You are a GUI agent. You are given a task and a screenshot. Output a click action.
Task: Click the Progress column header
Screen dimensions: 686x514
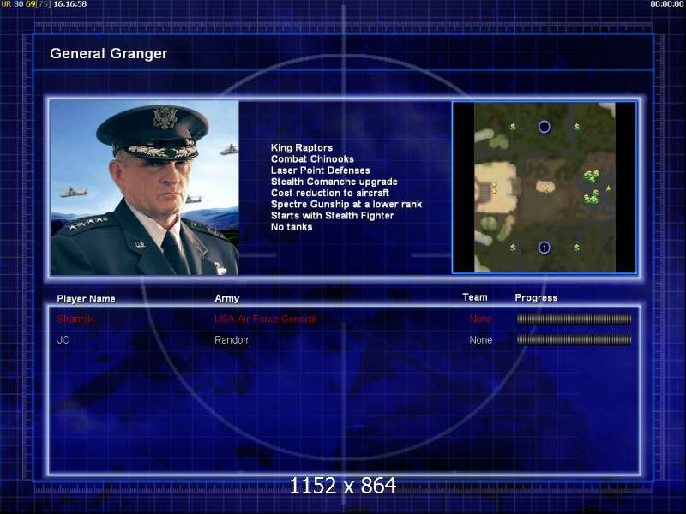pos(537,298)
